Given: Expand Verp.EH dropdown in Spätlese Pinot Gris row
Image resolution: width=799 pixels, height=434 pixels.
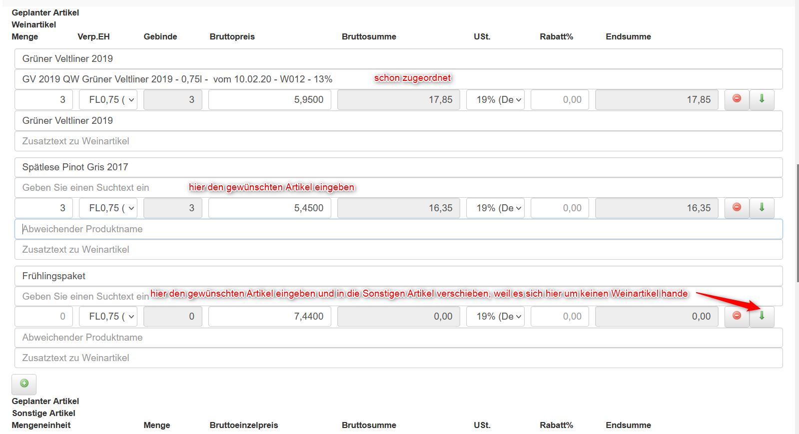Looking at the screenshot, I should (108, 208).
